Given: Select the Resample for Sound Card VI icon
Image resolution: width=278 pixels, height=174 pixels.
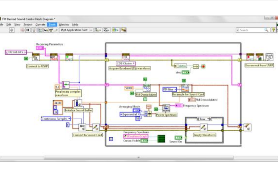Looking at the screenshot, I should [185, 88].
